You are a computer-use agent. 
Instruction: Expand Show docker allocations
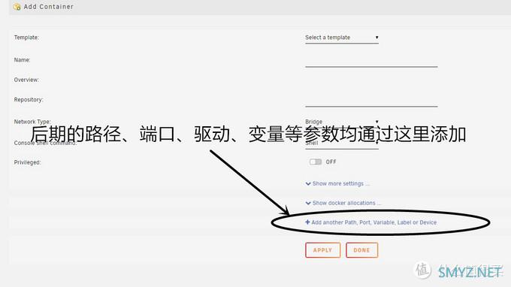pos(343,203)
